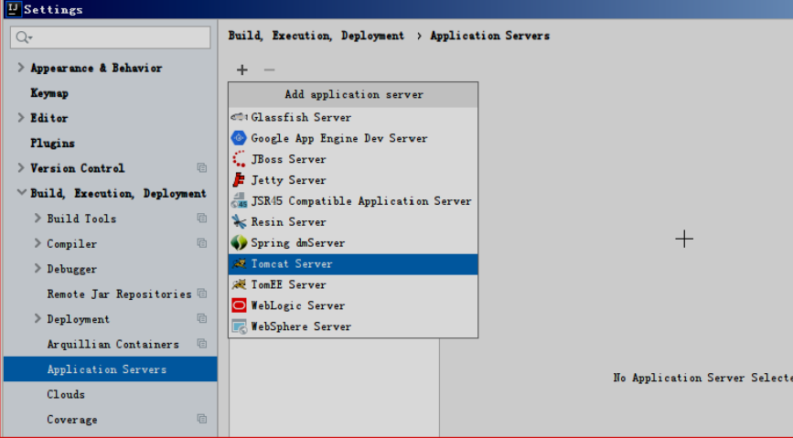Expand the Compiler node
This screenshot has height=438, width=793.
click(38, 242)
